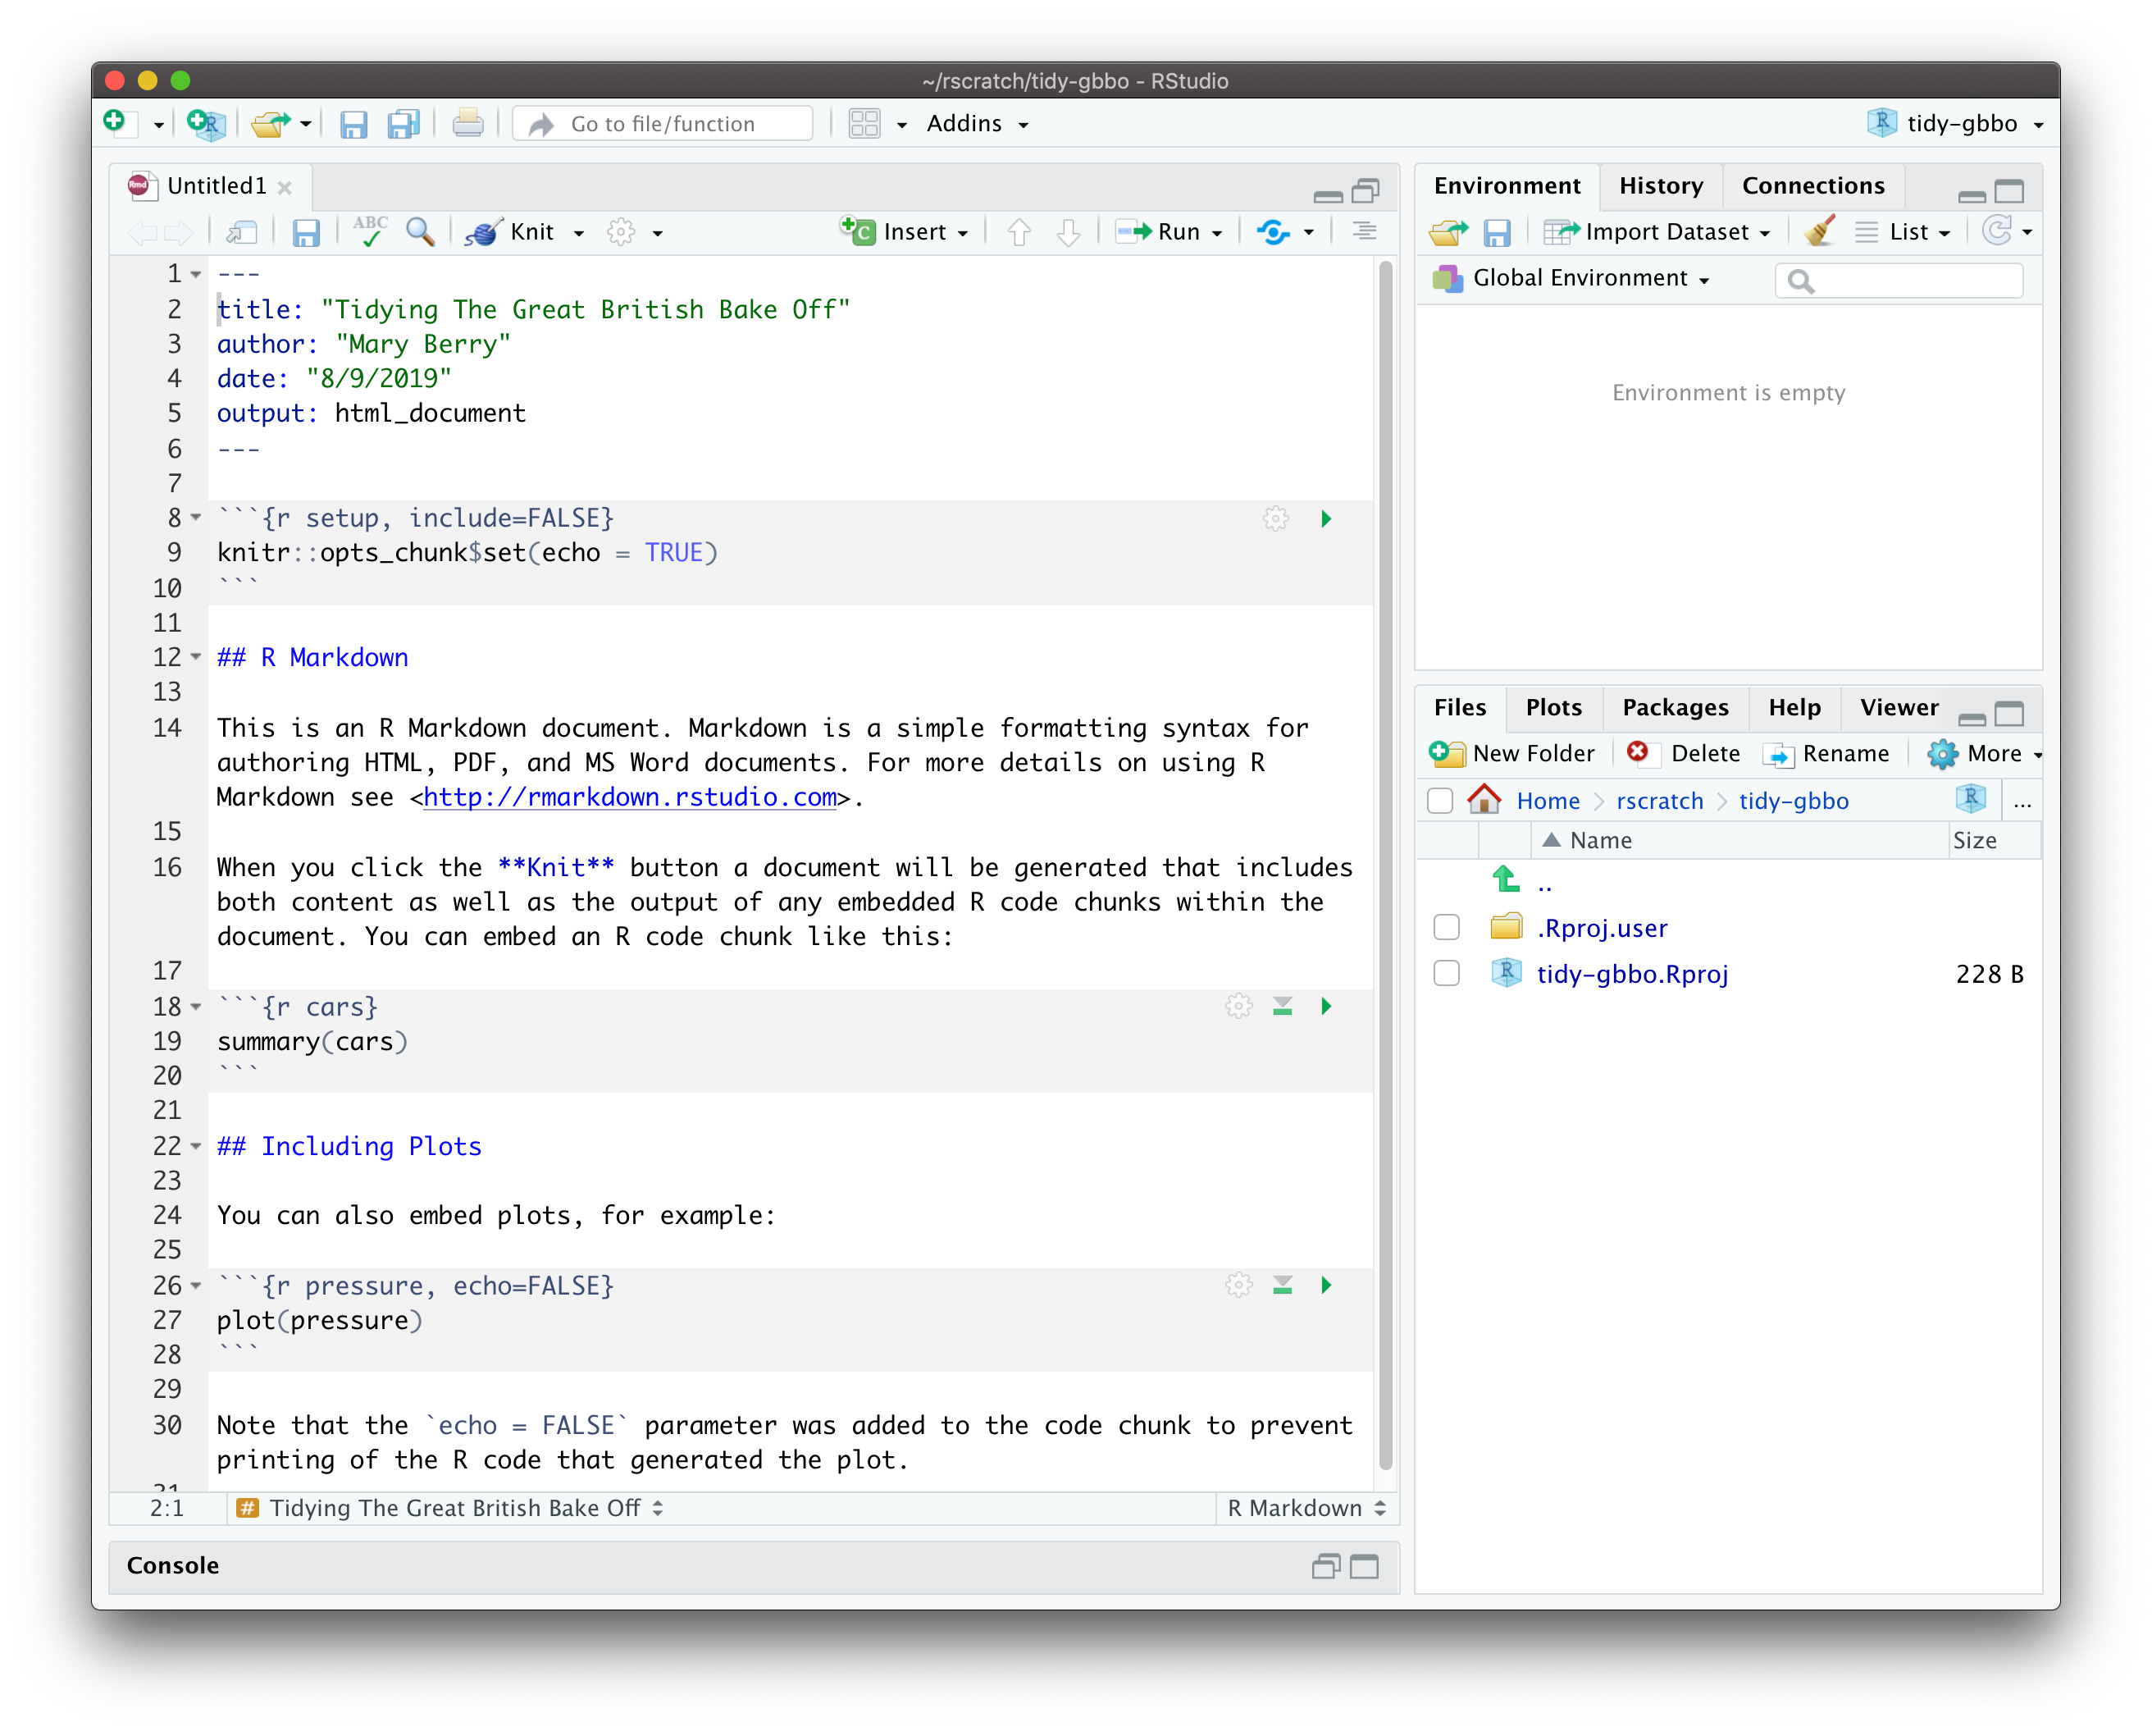Screen dimensions: 2152x1731
Task: Collapse the R Markdown section fold arrow
Action: [196, 657]
